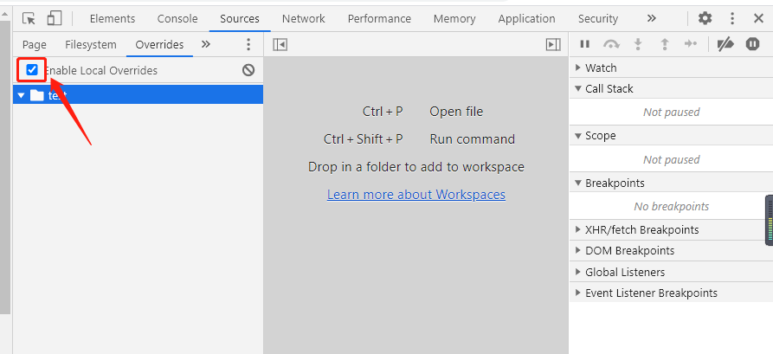The width and height of the screenshot is (773, 354).
Task: Expand the Watch section
Action: click(578, 68)
